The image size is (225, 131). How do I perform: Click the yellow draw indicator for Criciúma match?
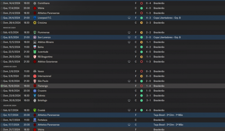tap(141, 22)
